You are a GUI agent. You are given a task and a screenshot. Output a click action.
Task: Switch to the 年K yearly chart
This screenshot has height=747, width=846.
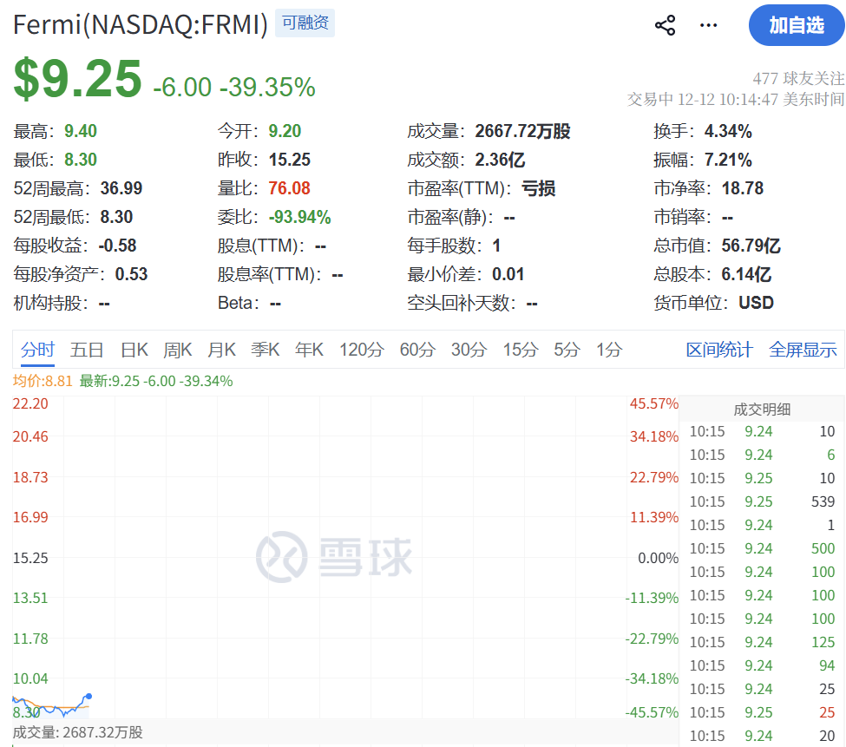309,350
